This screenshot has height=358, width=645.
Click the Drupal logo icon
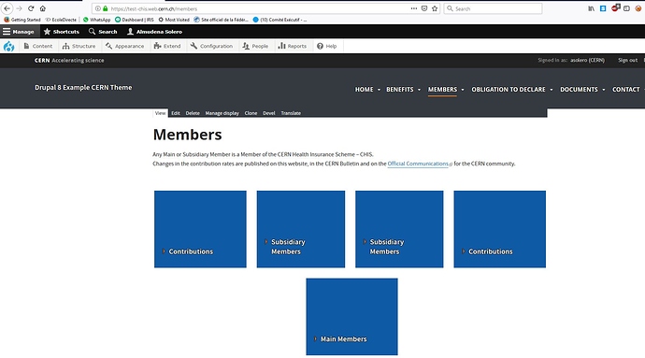(x=8, y=46)
